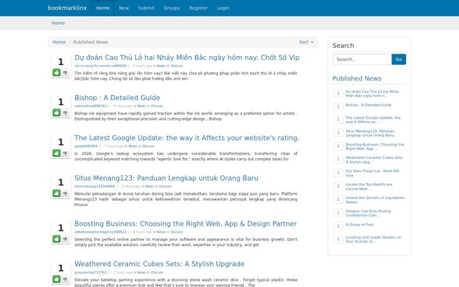459x287 pixels.
Task: Open sidebar link Unlock the Secrets of Liquidation
Action: [375, 200]
